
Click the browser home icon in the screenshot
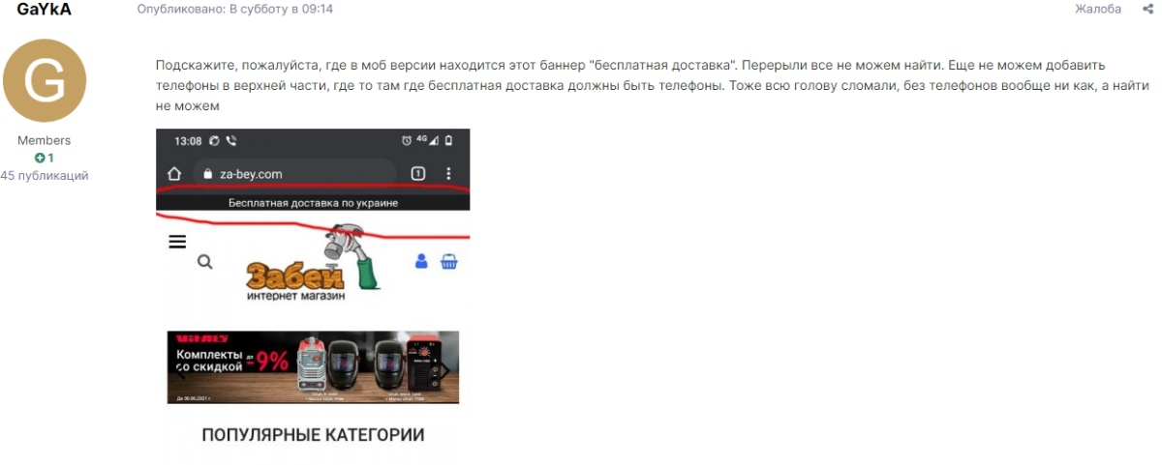click(x=174, y=174)
